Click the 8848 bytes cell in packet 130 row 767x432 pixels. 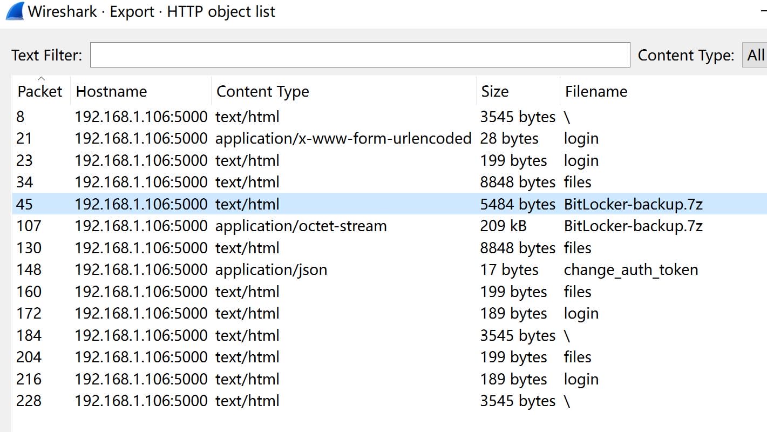coord(518,248)
